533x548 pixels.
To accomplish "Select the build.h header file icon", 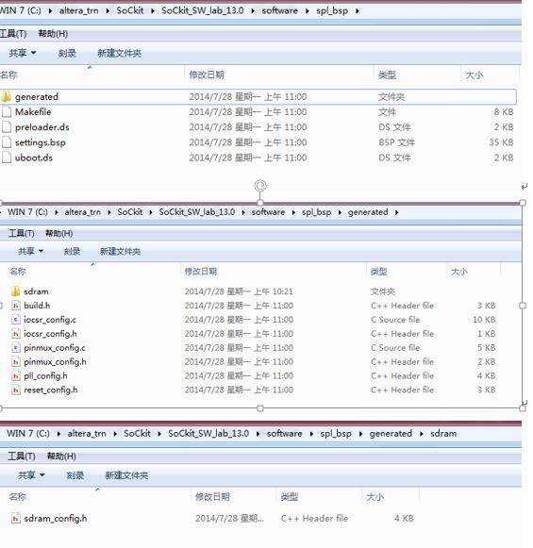I will point(16,306).
